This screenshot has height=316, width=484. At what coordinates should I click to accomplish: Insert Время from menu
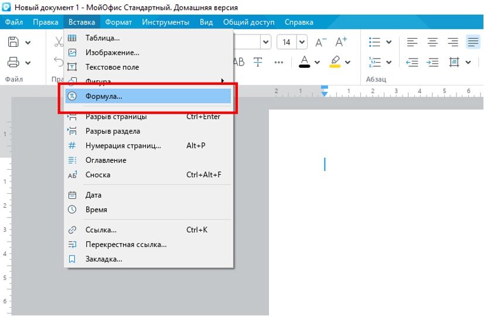click(x=148, y=209)
